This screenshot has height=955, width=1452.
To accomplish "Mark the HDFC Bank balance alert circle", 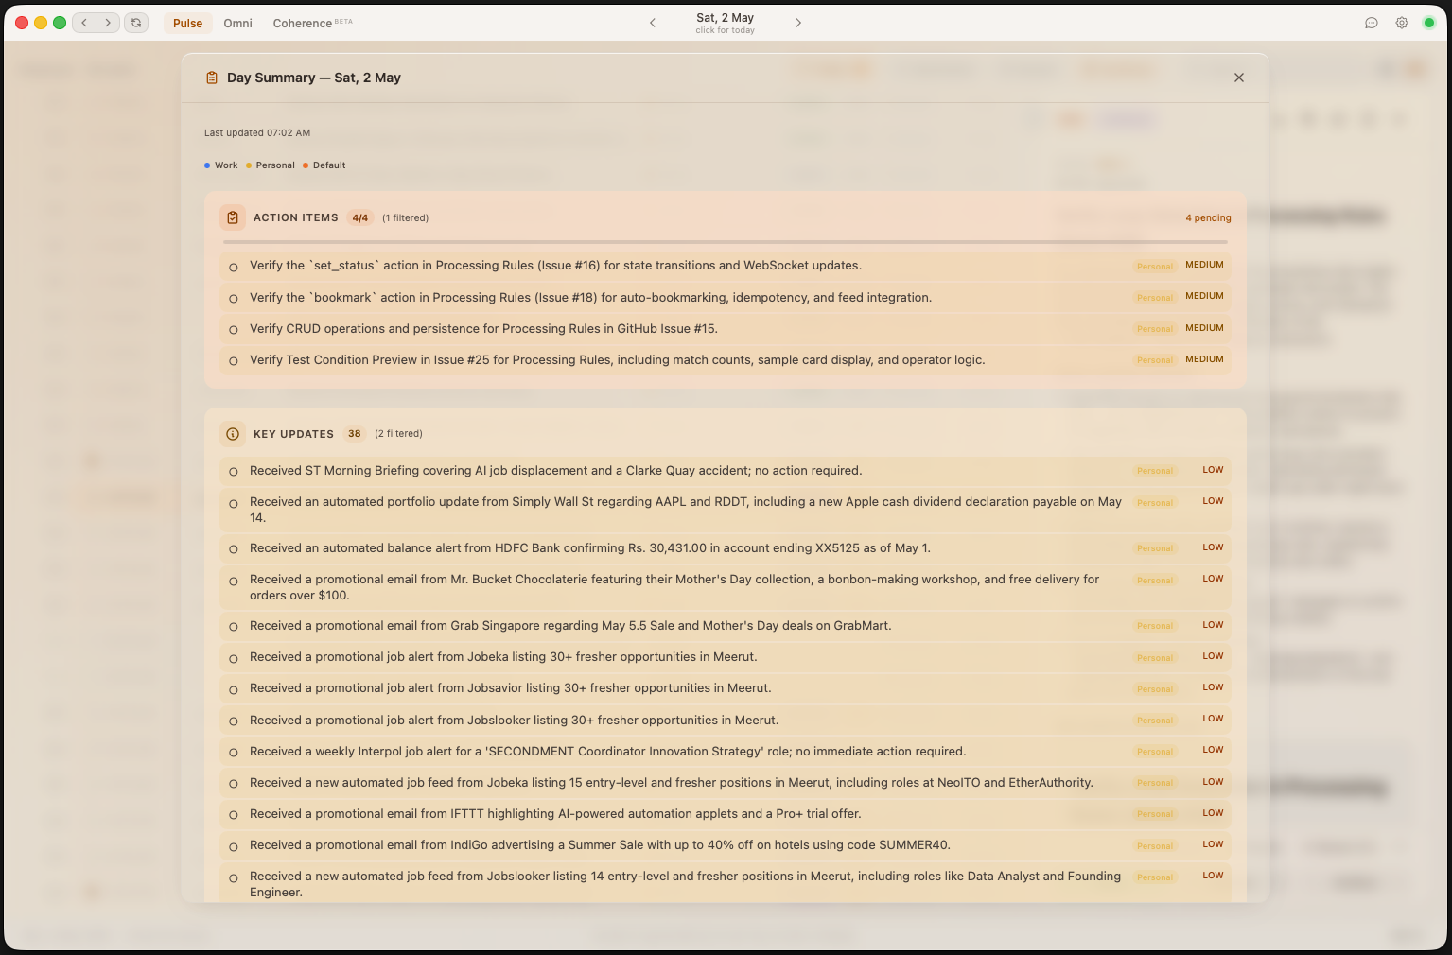I will point(234,549).
